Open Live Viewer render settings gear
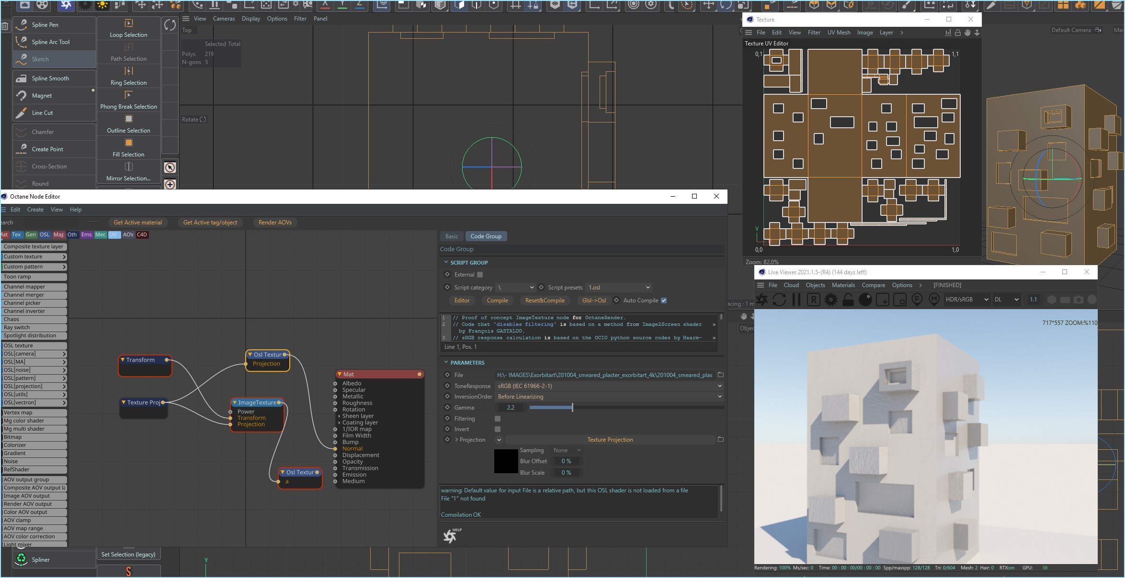This screenshot has height=578, width=1125. (x=831, y=300)
